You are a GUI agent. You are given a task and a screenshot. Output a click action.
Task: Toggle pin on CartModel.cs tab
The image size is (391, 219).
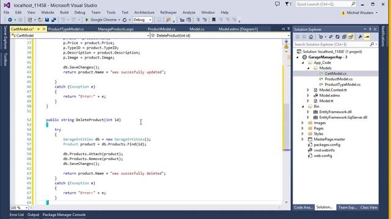pos(38,29)
